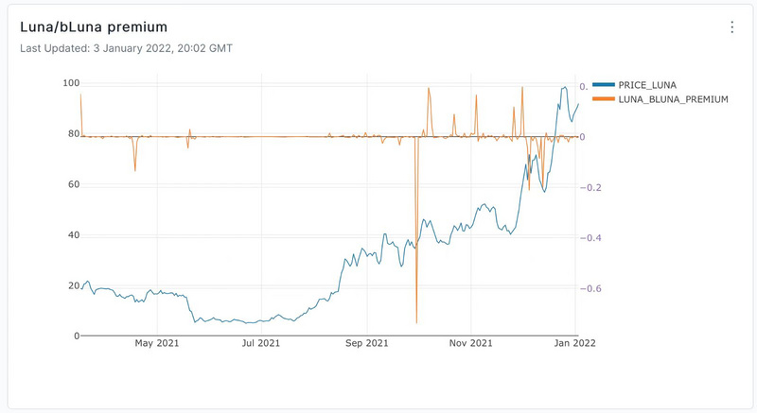Click the Last Updated timestamp text

point(126,47)
